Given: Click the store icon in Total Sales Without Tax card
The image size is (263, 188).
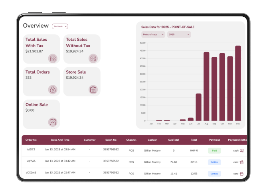Looking at the screenshot, I should click(93, 58).
